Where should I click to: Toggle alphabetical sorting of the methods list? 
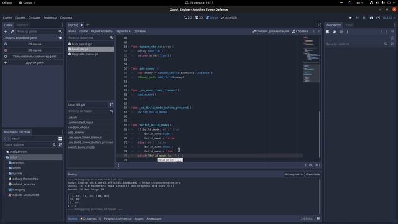(111, 105)
